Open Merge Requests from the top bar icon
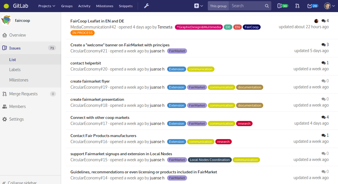 [x=297, y=5]
